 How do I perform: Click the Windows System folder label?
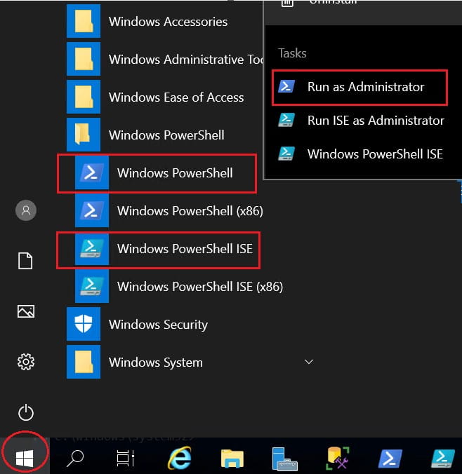(156, 362)
